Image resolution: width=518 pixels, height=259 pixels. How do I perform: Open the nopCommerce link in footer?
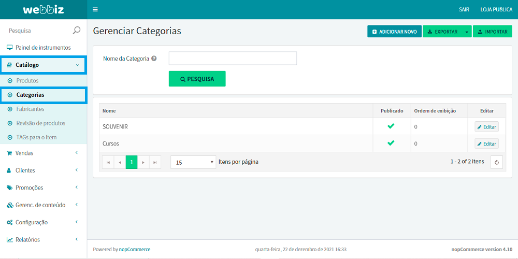click(135, 249)
